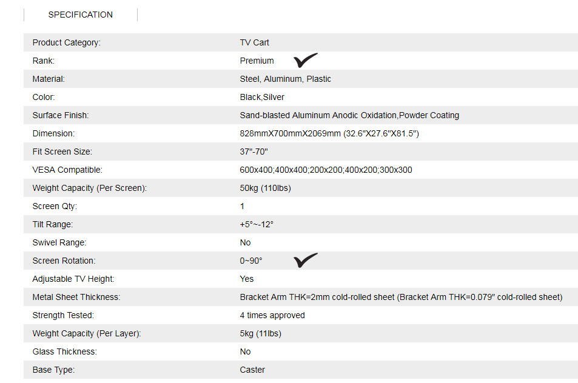Select the Caster base type value
This screenshot has height=383, width=578.
(252, 370)
